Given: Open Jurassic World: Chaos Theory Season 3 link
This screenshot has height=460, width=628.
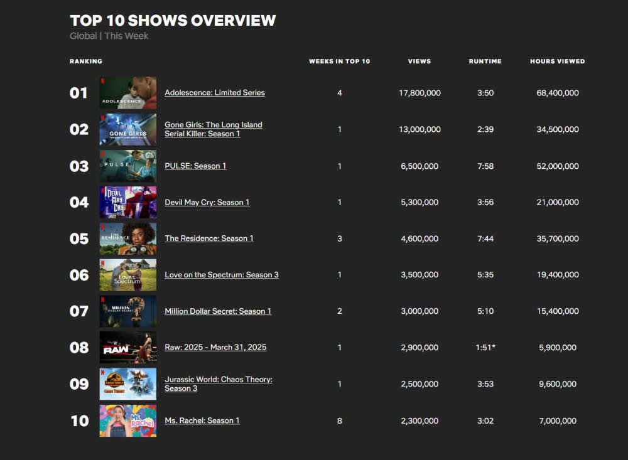Looking at the screenshot, I should [219, 383].
